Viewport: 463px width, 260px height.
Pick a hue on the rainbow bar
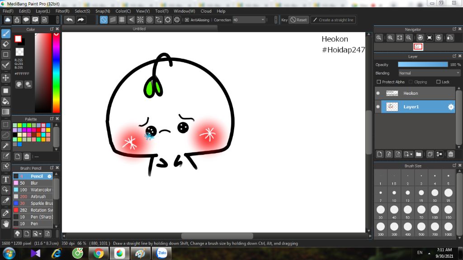point(56,73)
